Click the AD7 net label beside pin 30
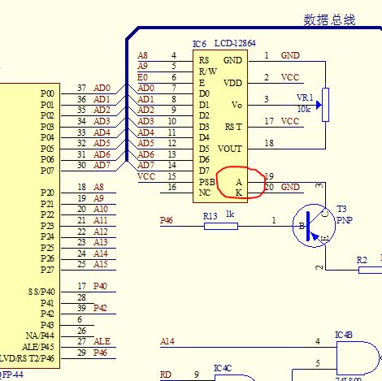The image size is (382, 381). [x=102, y=165]
